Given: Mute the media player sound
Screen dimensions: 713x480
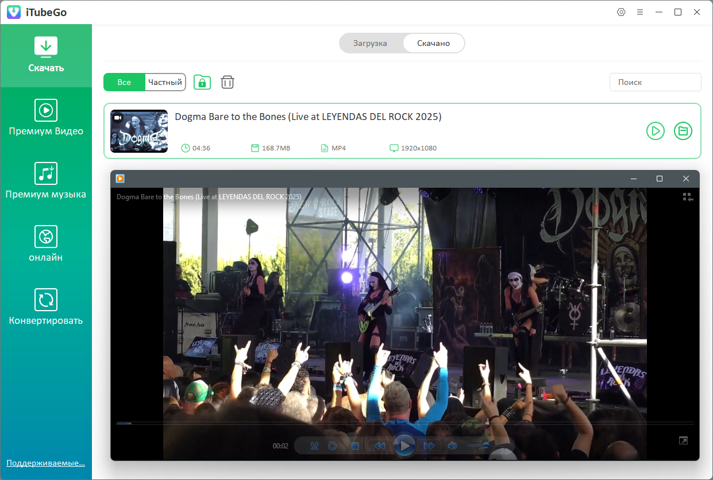Looking at the screenshot, I should click(453, 446).
